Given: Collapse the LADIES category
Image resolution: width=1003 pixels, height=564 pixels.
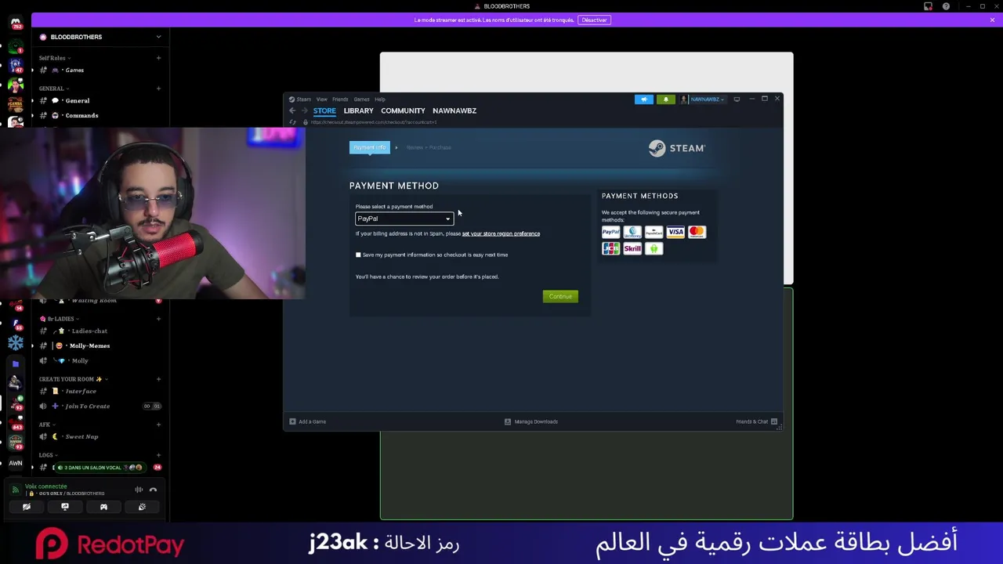Looking at the screenshot, I should click(59, 319).
